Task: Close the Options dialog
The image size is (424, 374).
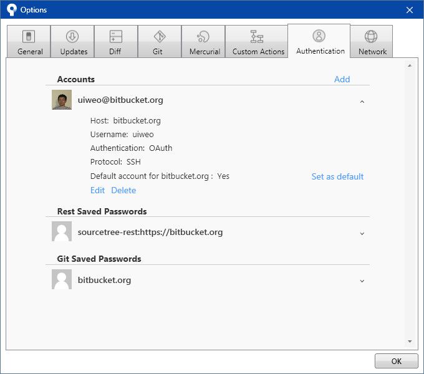Action: 410,10
